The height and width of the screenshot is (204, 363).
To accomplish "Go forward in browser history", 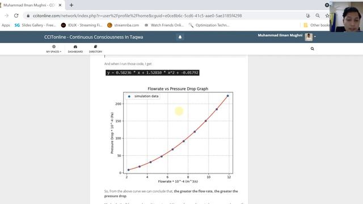I will (x=6, y=16).
